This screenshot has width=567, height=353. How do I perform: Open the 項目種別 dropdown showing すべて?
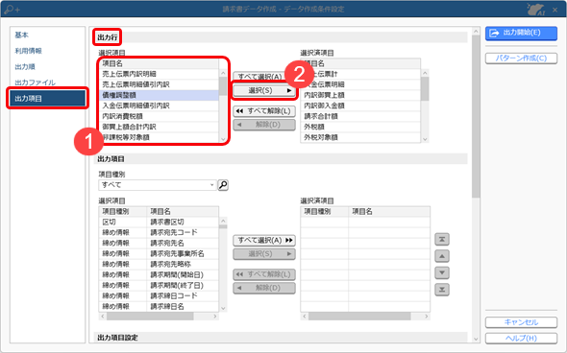coord(158,185)
